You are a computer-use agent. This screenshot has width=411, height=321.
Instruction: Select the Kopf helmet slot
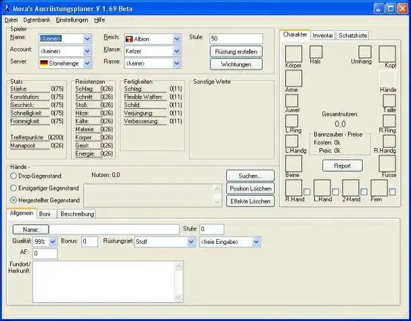pyautogui.click(x=387, y=54)
